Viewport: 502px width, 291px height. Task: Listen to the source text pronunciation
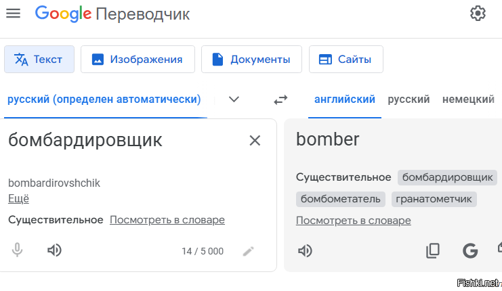point(54,250)
